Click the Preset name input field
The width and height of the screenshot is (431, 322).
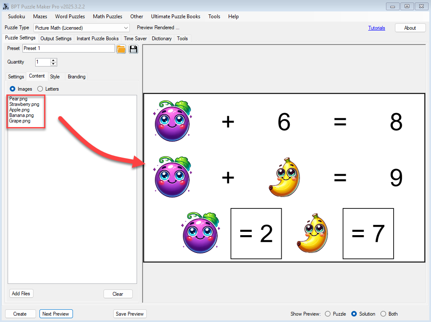click(x=68, y=48)
